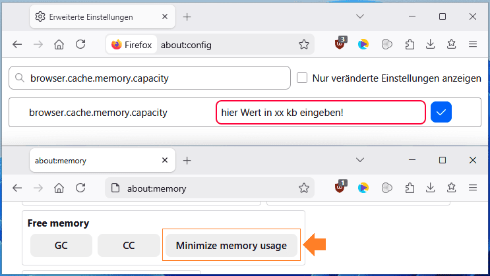This screenshot has width=490, height=276.
Task: Click uBlock Origin icon in about:config window
Action: coord(340,44)
